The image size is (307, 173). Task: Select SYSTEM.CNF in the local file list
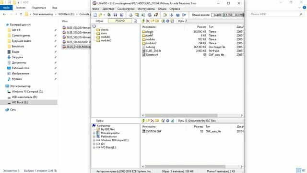point(153,131)
